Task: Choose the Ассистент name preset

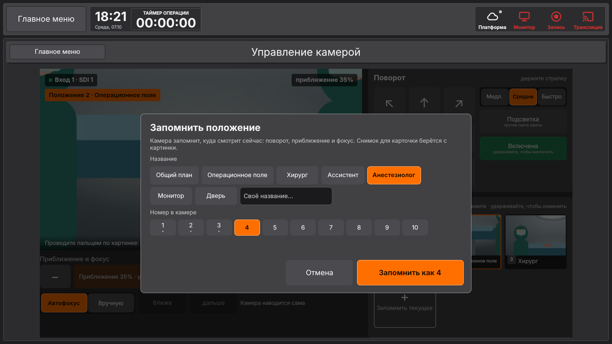Action: point(343,175)
